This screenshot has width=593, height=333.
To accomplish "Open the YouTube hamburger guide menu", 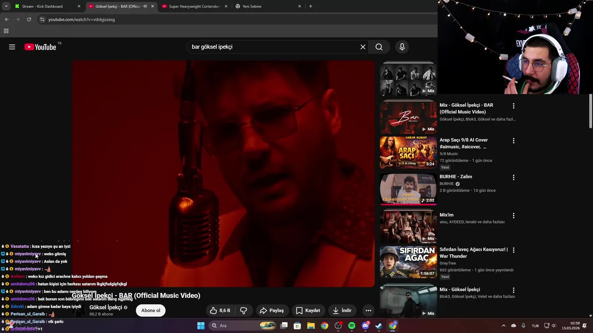I will (12, 47).
